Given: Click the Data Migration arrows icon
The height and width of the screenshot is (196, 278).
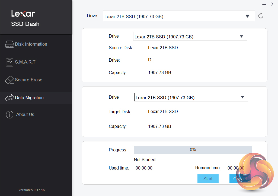Looking at the screenshot, I should [9, 98].
